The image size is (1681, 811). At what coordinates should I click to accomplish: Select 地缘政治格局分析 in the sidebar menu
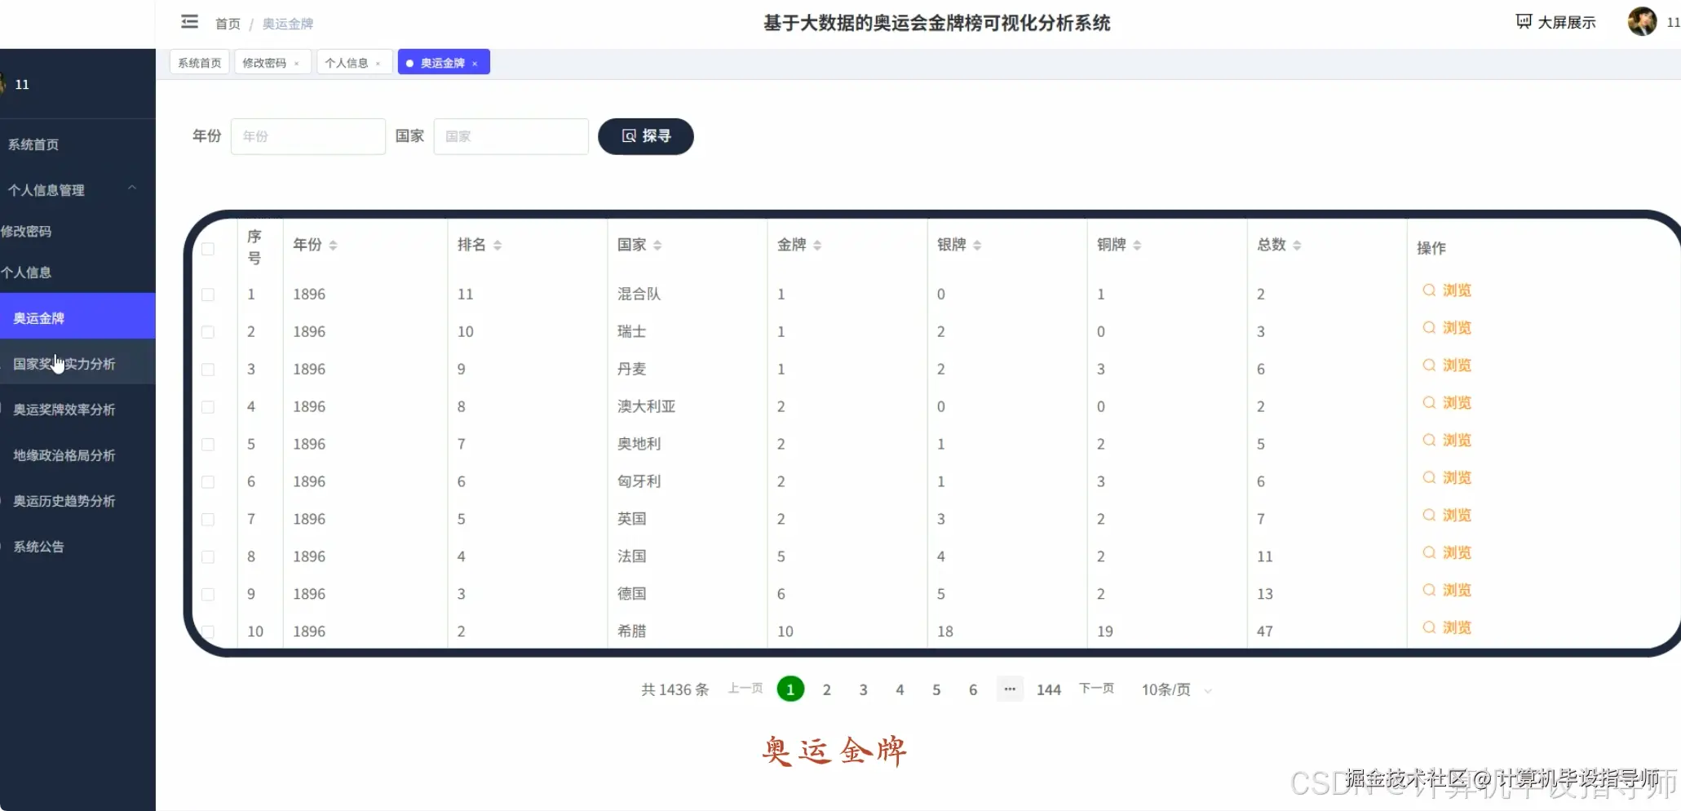tap(63, 454)
